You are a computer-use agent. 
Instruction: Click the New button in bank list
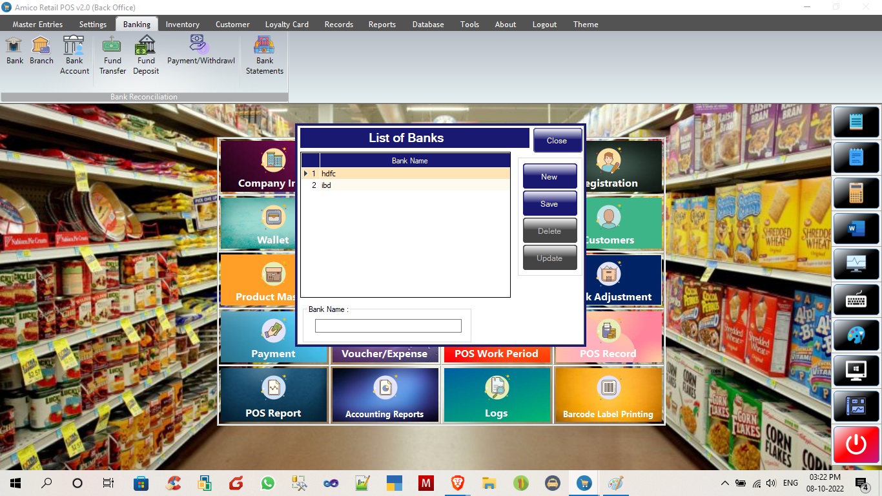549,176
